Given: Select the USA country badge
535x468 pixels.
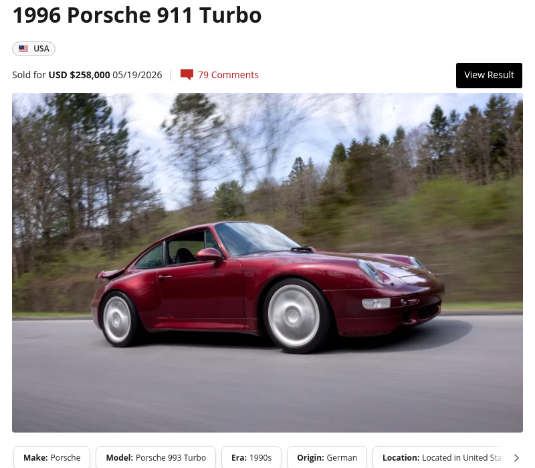Looking at the screenshot, I should click(x=33, y=49).
